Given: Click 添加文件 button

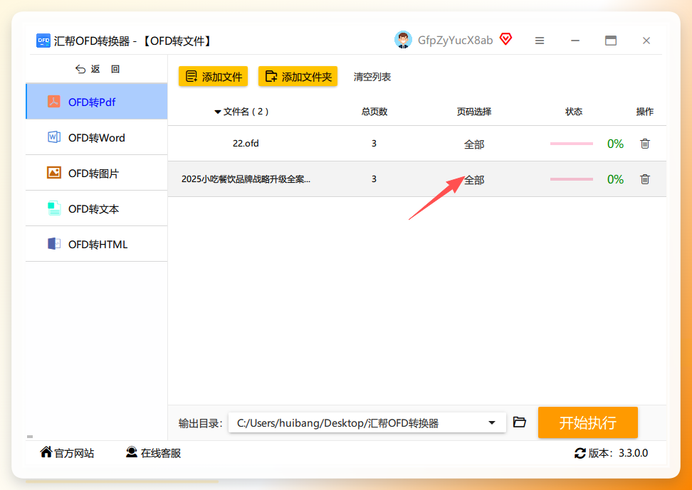Looking at the screenshot, I should click(213, 76).
